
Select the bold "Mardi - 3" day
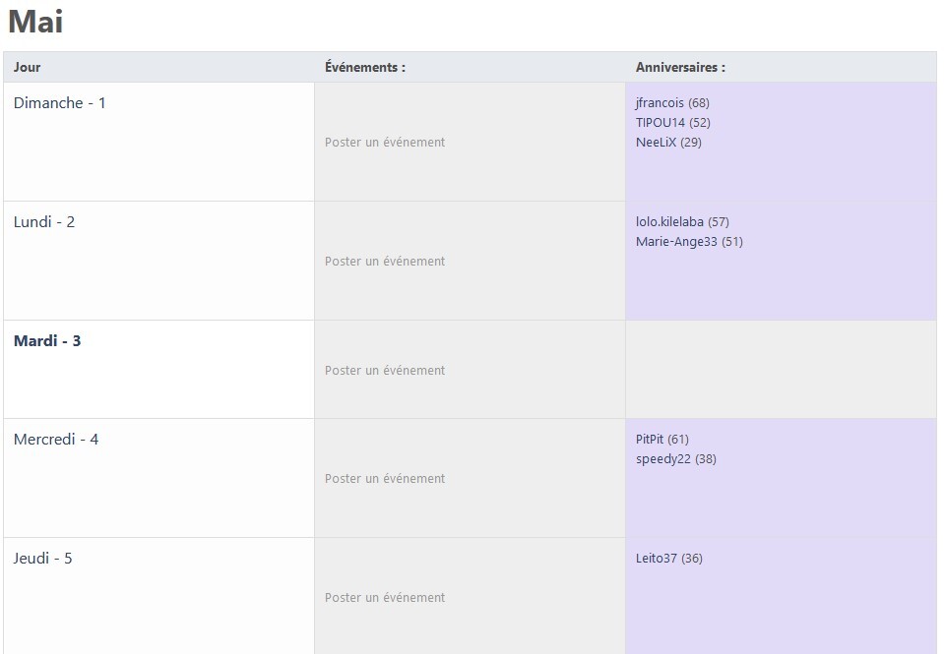(47, 341)
